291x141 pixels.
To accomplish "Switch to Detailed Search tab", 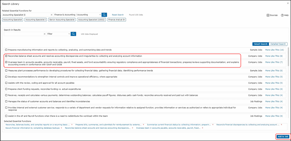I will coord(278,44).
